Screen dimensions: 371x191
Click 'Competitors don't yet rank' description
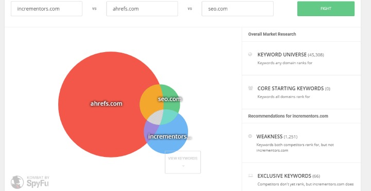(306, 184)
